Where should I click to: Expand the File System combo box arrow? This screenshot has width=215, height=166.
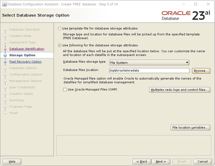point(187,63)
